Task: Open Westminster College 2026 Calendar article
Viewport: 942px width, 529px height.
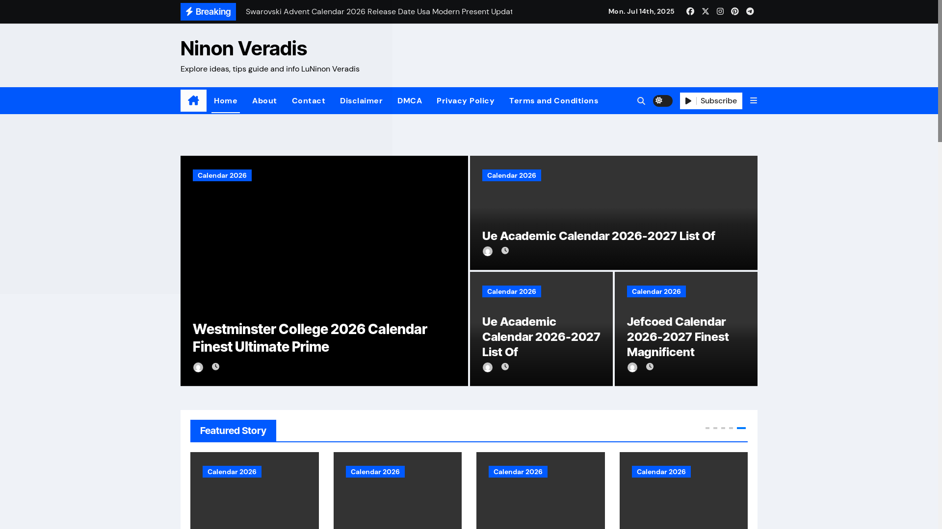Action: (310, 337)
